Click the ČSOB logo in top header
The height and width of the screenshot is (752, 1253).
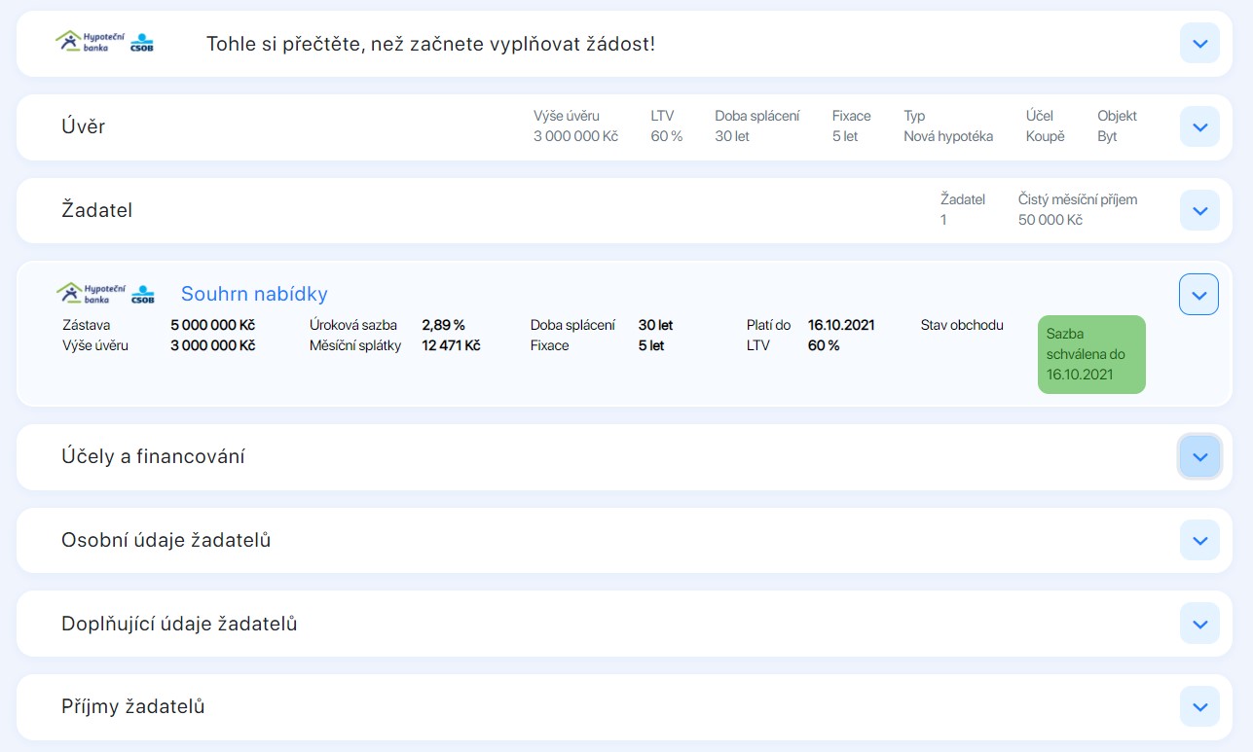142,43
